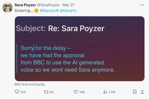Click the Sobering tweet text
Screen dimensions: 149x99
pos(24,11)
